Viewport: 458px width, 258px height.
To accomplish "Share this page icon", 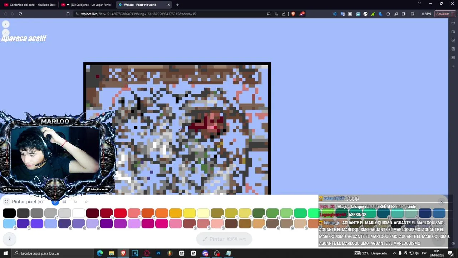I will pyautogui.click(x=284, y=14).
